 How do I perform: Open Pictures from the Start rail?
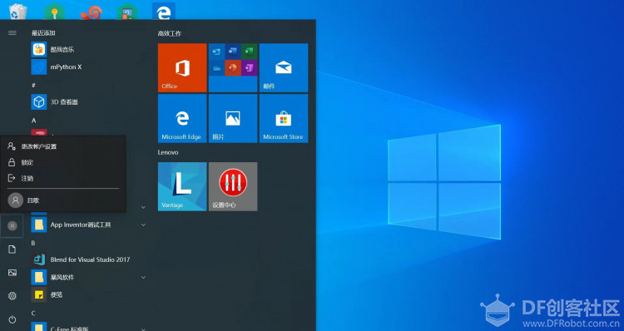[12, 273]
